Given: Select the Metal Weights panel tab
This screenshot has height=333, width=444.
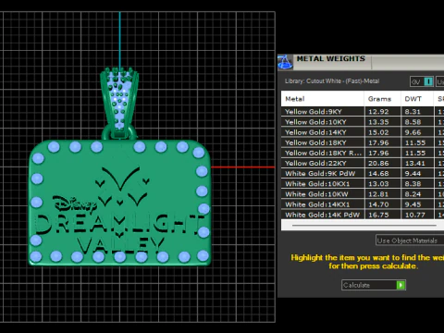Looking at the screenshot, I should [331, 58].
